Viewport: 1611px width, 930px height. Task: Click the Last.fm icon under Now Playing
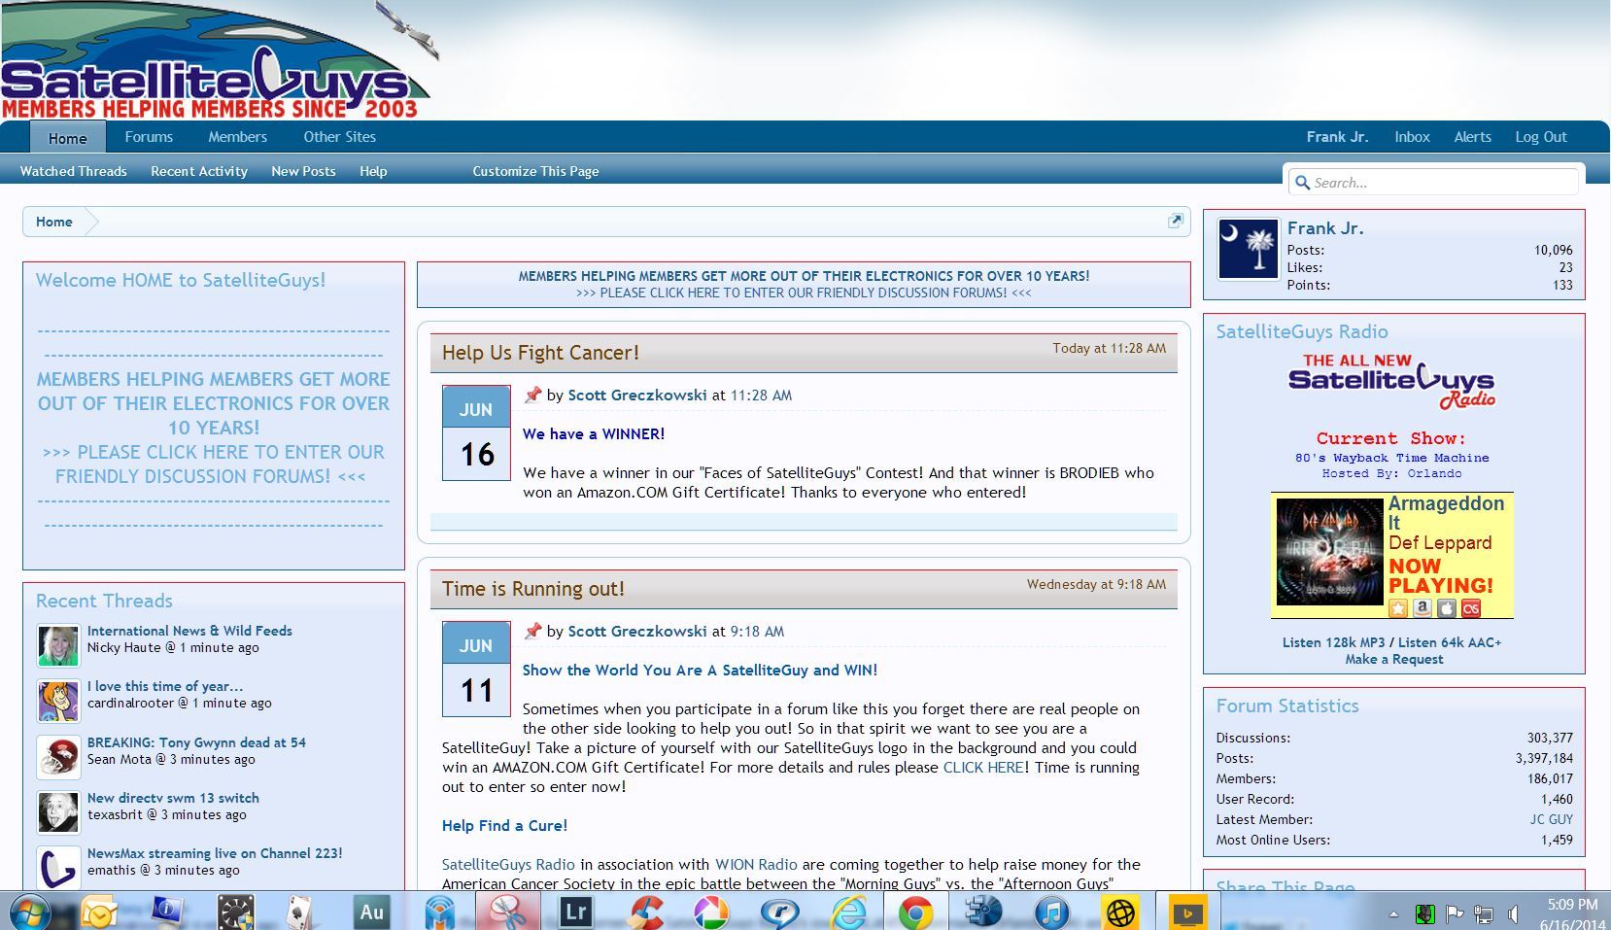click(x=1471, y=608)
